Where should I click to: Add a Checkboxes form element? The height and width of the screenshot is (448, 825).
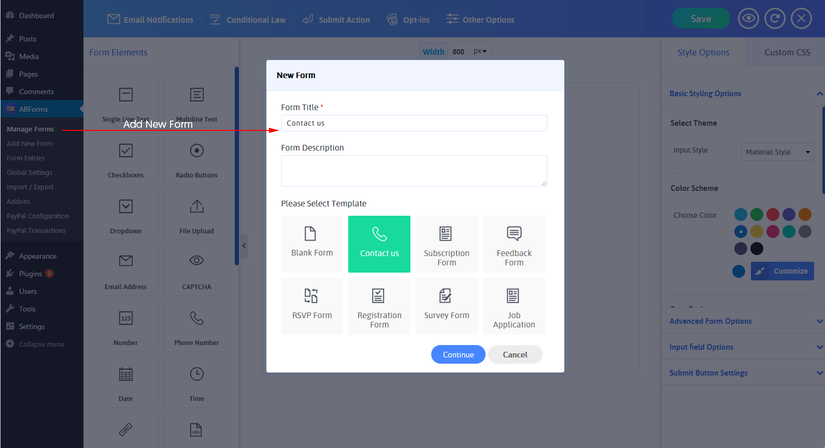[x=125, y=159]
